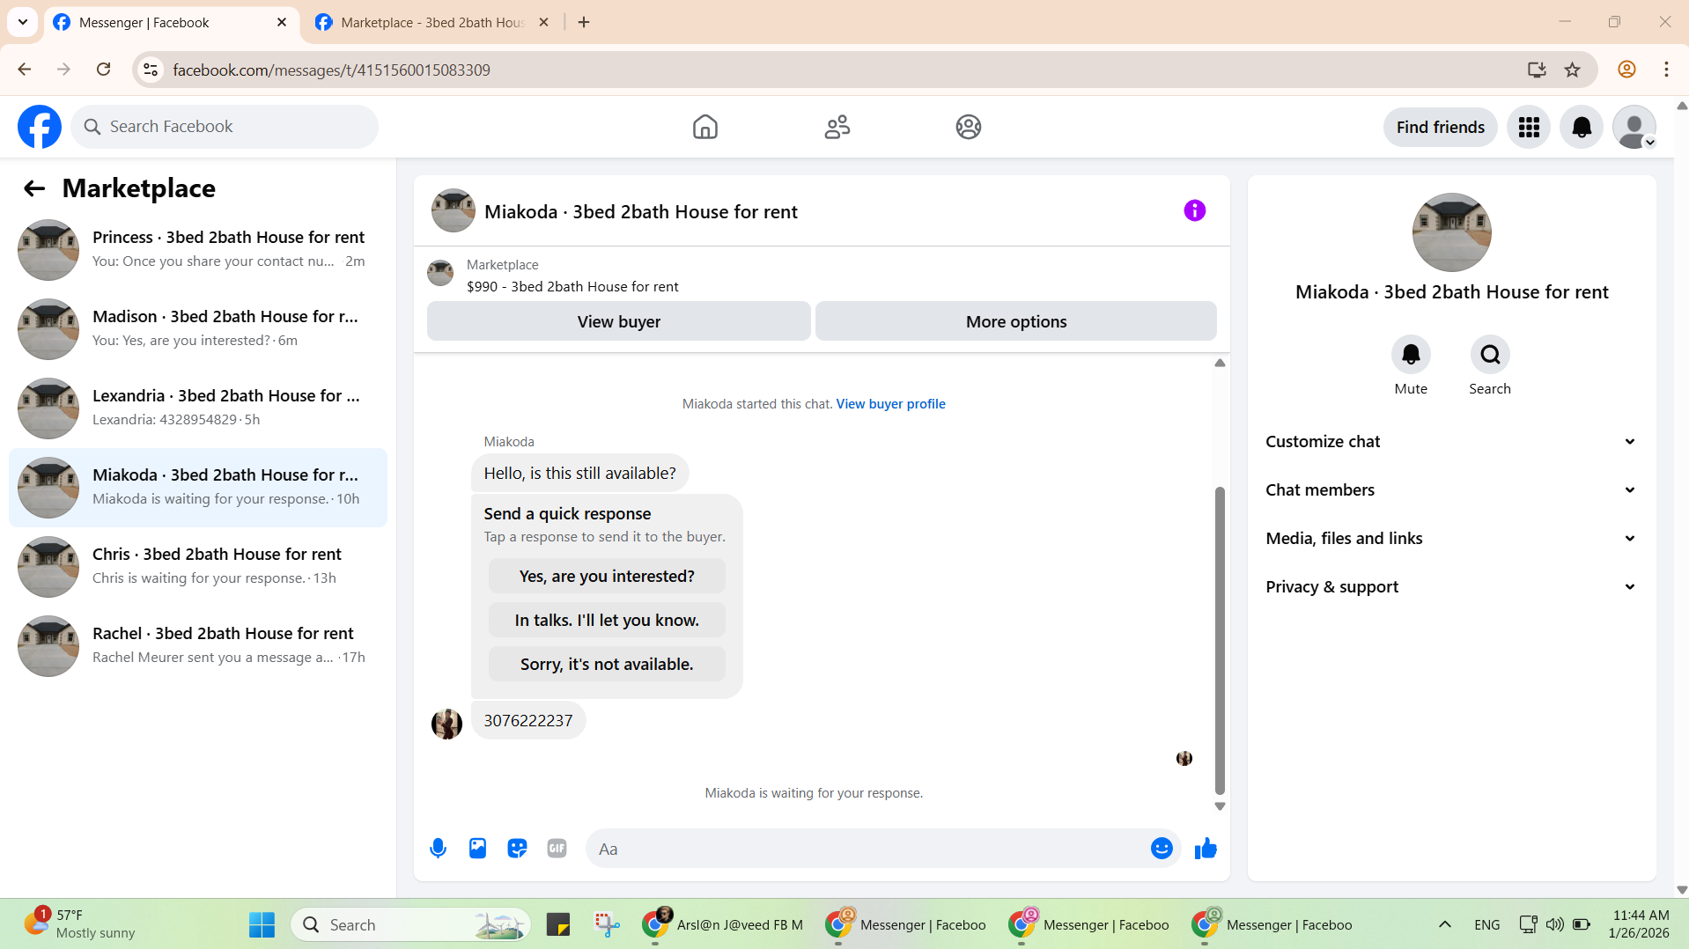1689x949 pixels.
Task: Expand the Privacy & support section
Action: pyautogui.click(x=1451, y=587)
